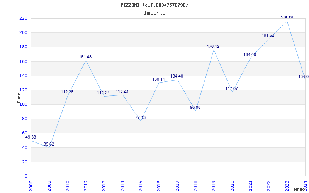Image resolution: width=309 pixels, height=193 pixels.
Task: Click the x-axis year 2018
Action: click(196, 186)
